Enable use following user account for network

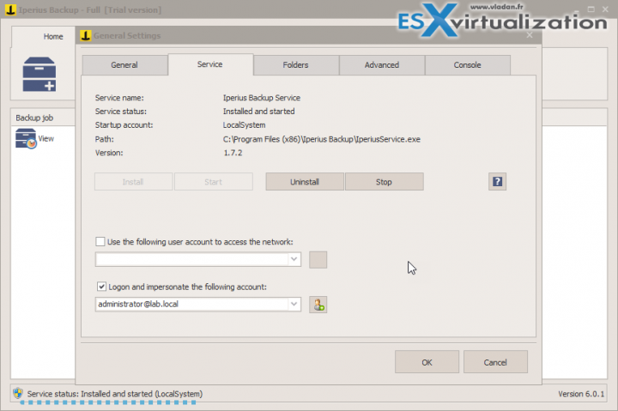tap(100, 242)
